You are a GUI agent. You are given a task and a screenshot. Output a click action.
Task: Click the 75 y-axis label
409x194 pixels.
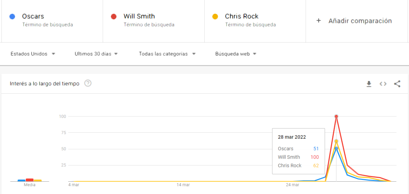tap(64, 133)
